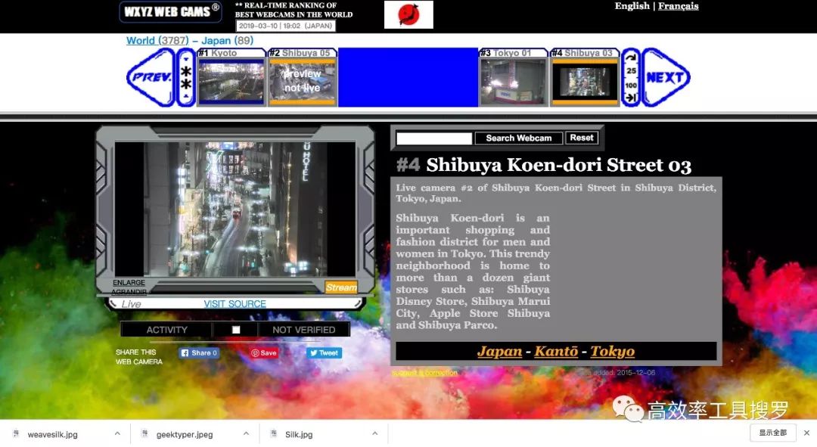817x447 pixels.
Task: Expand the Silk.jpg download menu chevron
Action: pos(374,433)
